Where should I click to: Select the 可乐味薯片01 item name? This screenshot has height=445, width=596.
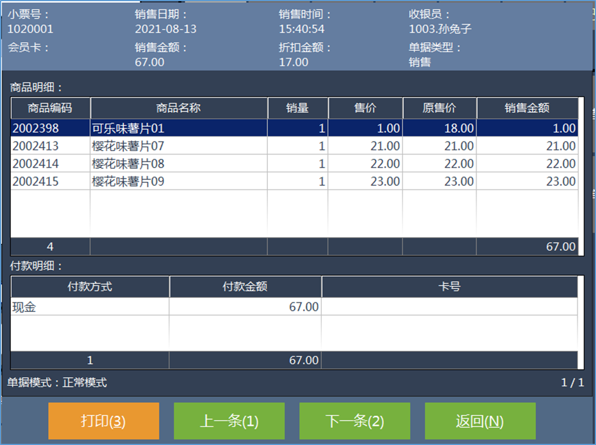[x=128, y=128]
